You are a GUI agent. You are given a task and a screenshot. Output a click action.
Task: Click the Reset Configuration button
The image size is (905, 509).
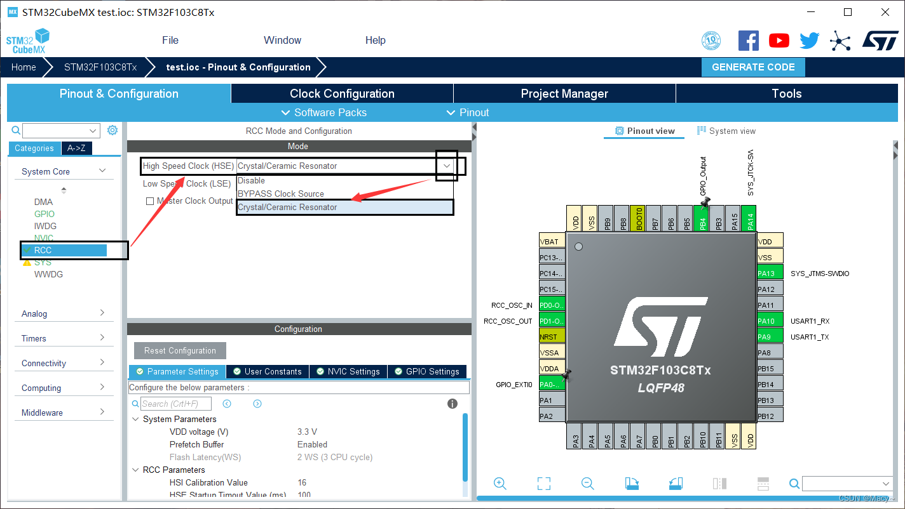[180, 350]
